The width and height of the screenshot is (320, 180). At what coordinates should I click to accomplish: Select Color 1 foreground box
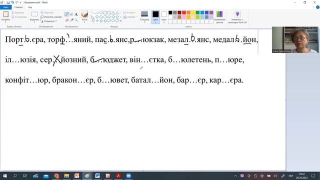tap(155, 17)
